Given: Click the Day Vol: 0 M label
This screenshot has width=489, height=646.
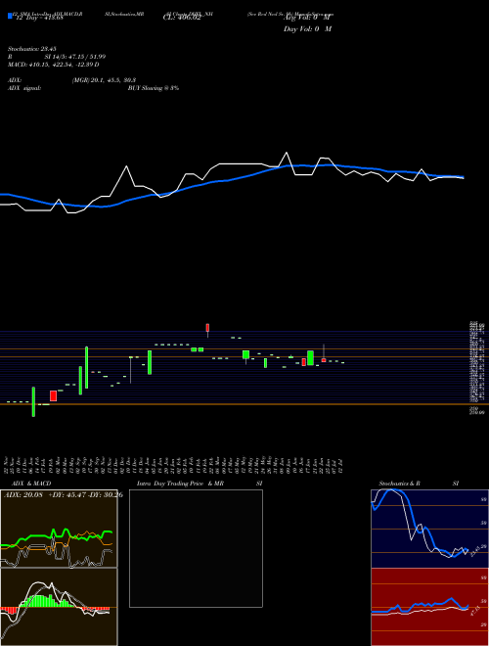Looking at the screenshot, I should point(308,28).
